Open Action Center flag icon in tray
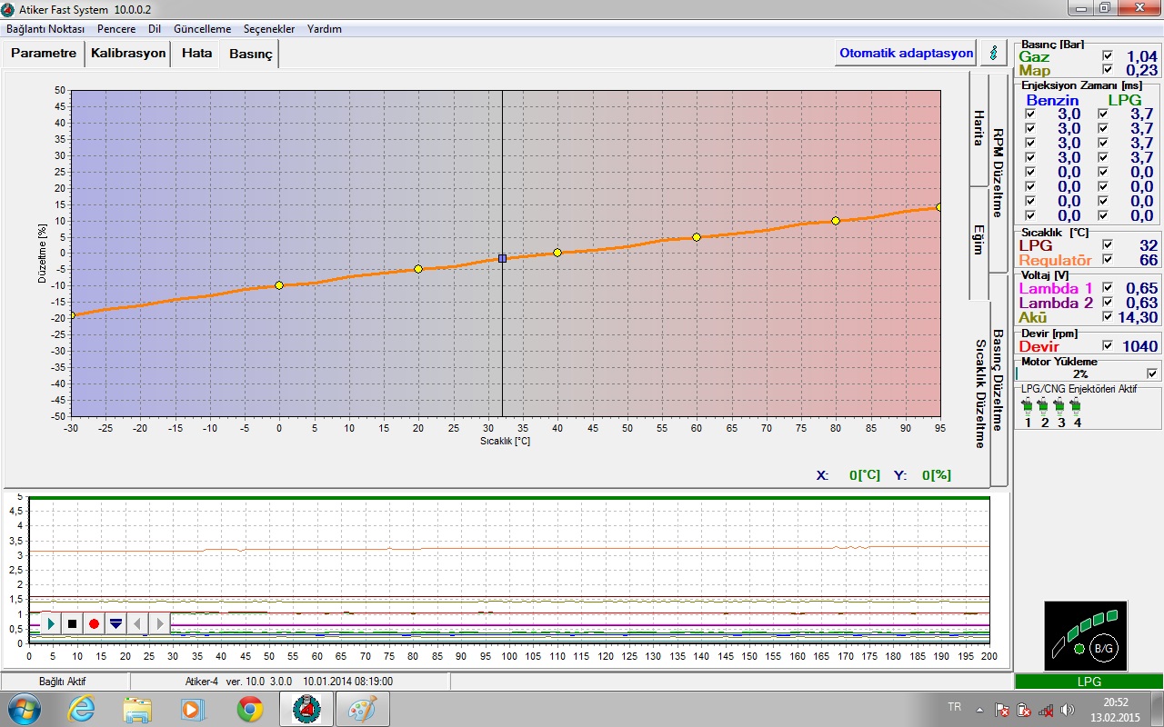1164x727 pixels. pyautogui.click(x=1001, y=710)
